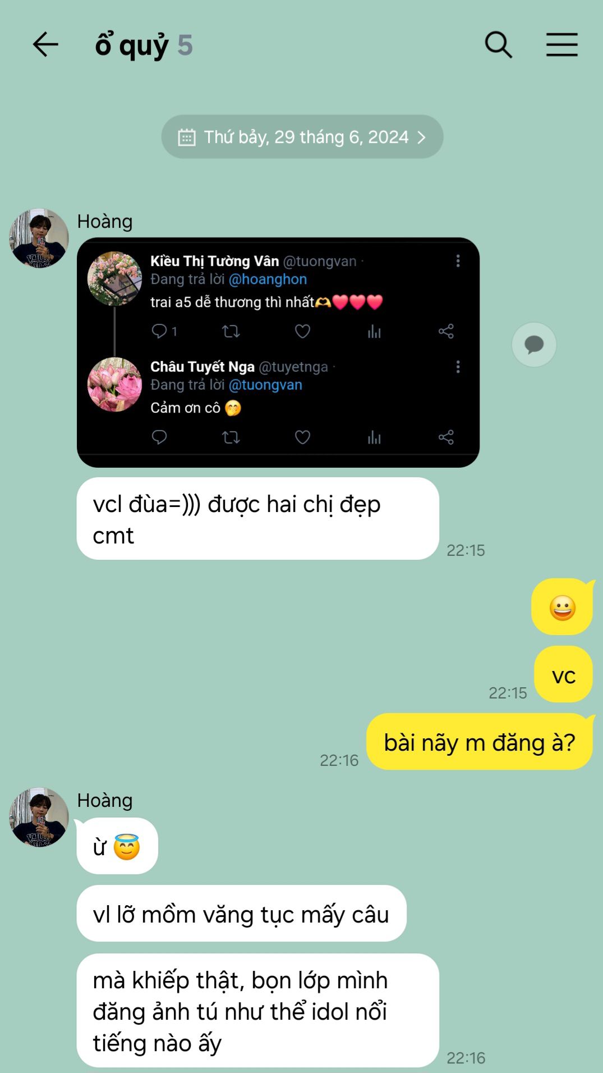Select the message "bài nãy m đăng à?"

click(480, 742)
